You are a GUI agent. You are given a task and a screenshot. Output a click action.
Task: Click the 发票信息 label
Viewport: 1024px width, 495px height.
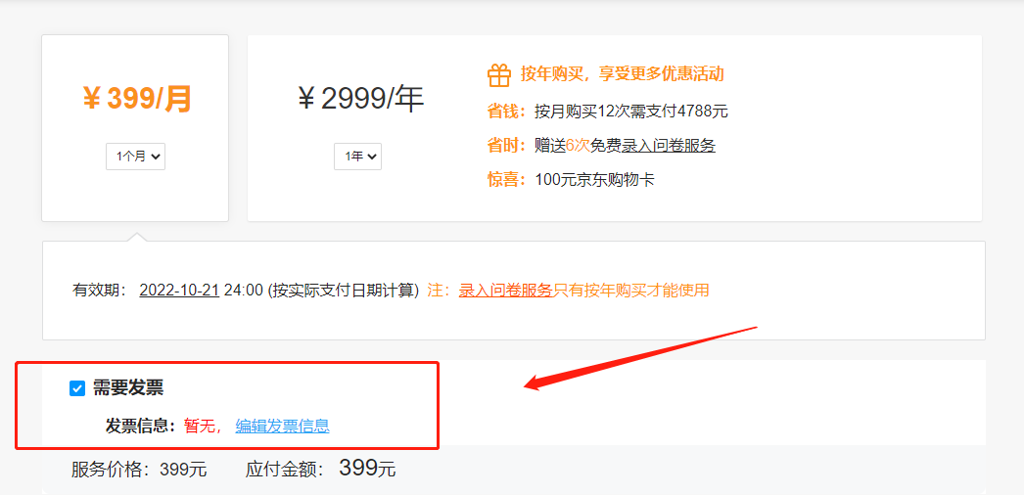(141, 426)
